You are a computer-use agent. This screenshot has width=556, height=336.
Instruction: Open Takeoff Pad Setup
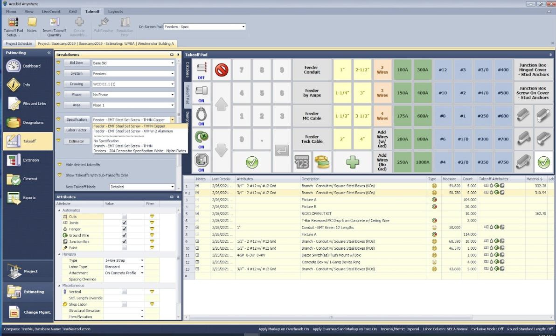[x=13, y=26]
